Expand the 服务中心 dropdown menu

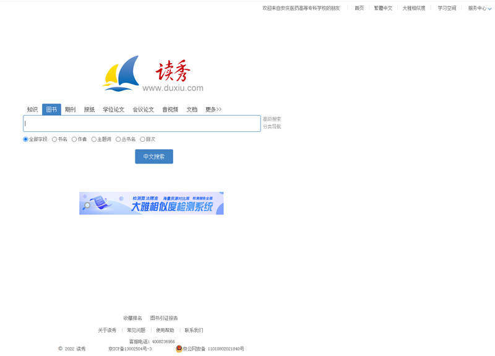tap(480, 8)
